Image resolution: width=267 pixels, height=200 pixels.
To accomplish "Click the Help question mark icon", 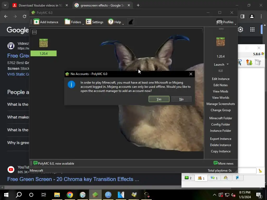I will 111,22.
